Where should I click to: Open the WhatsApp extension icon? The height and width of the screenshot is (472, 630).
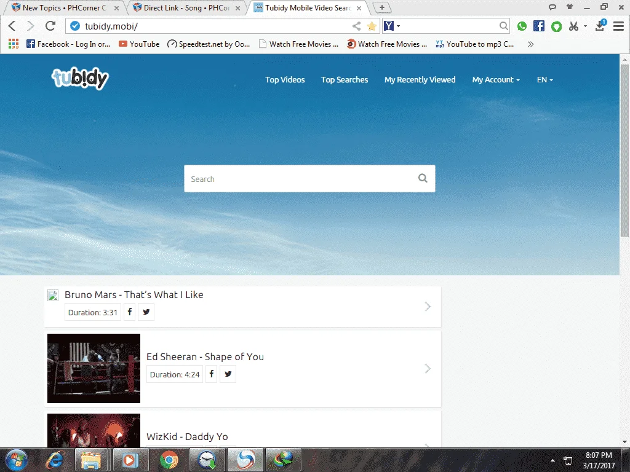(x=522, y=26)
